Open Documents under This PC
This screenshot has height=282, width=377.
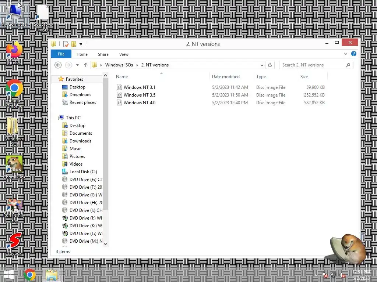pos(81,133)
